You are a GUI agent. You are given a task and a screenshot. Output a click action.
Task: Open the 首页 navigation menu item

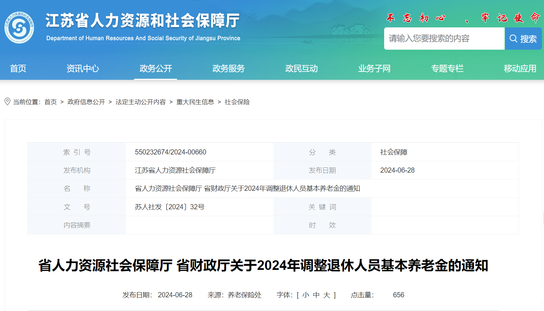(18, 69)
